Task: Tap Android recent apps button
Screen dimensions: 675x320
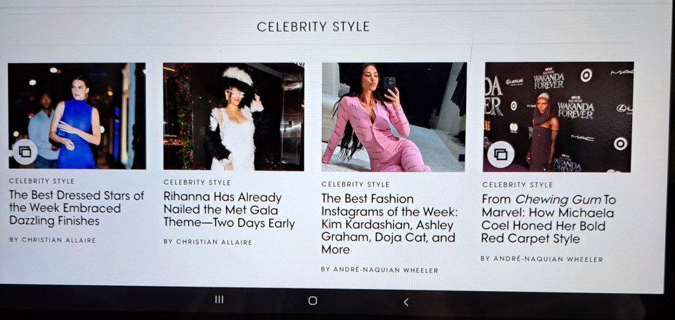Action: 219,300
